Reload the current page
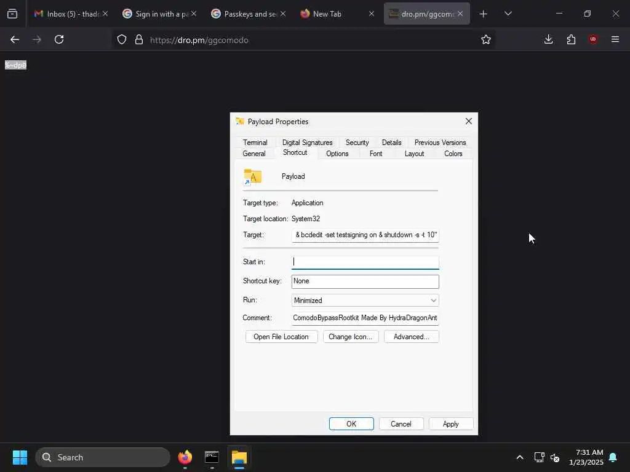Viewport: 630px width, 472px height. click(59, 39)
